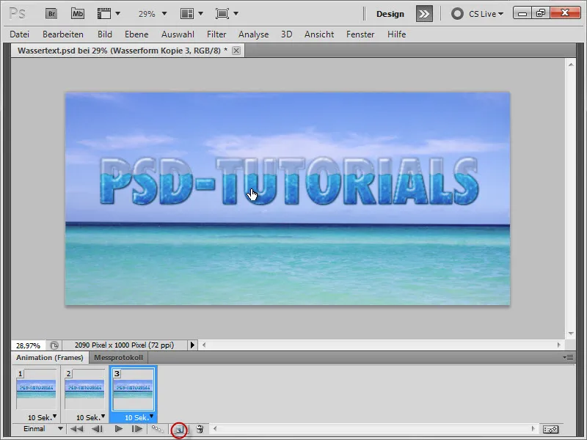Open the Bild menu
The height and width of the screenshot is (440, 587).
tap(105, 34)
